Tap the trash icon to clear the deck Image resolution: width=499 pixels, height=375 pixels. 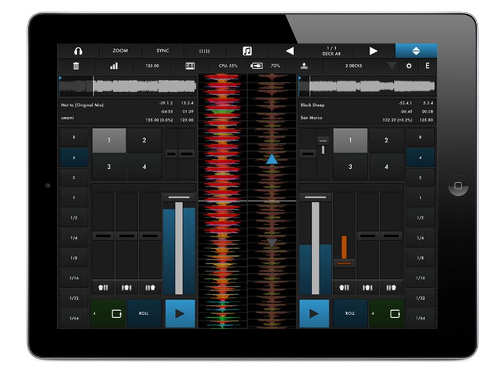coord(75,66)
